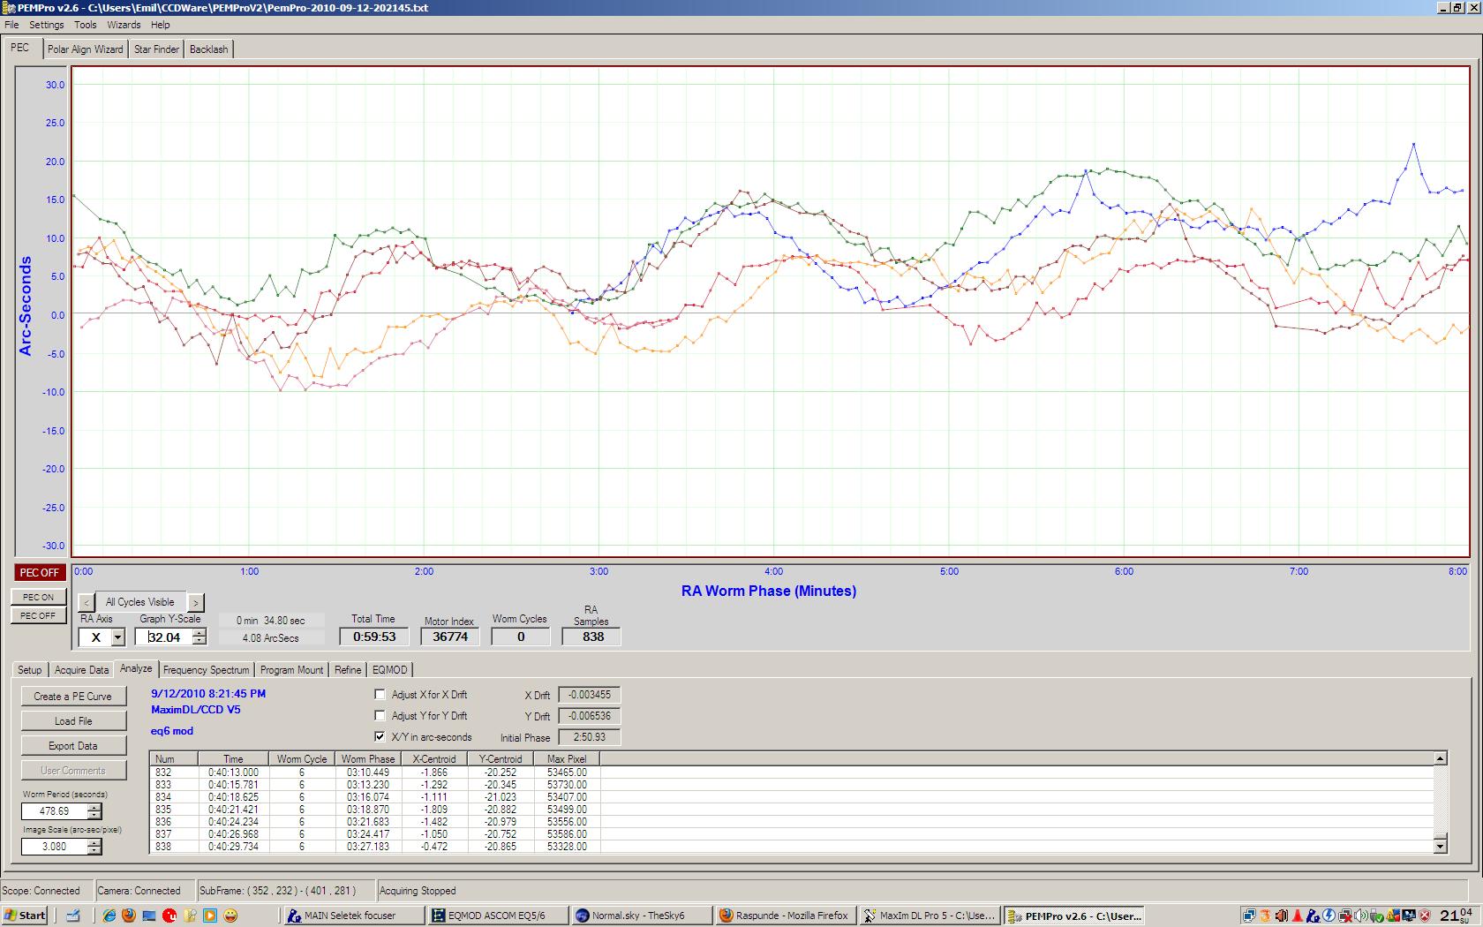Decrease Graph Y-Scale with down arrow
This screenshot has width=1483, height=927.
click(x=199, y=642)
